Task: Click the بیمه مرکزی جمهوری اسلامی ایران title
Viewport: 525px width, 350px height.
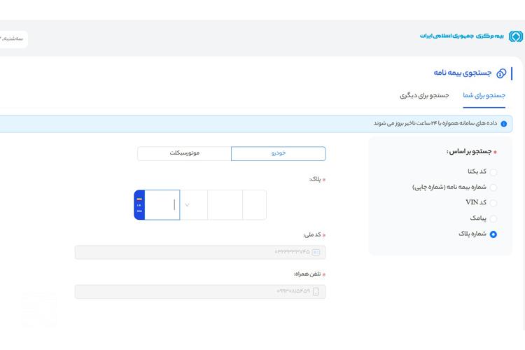Action: click(x=462, y=36)
